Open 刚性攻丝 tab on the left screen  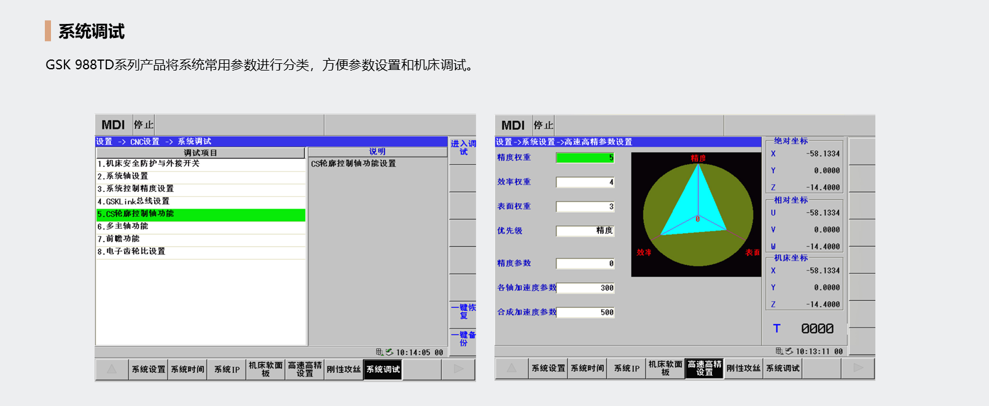[x=343, y=369]
